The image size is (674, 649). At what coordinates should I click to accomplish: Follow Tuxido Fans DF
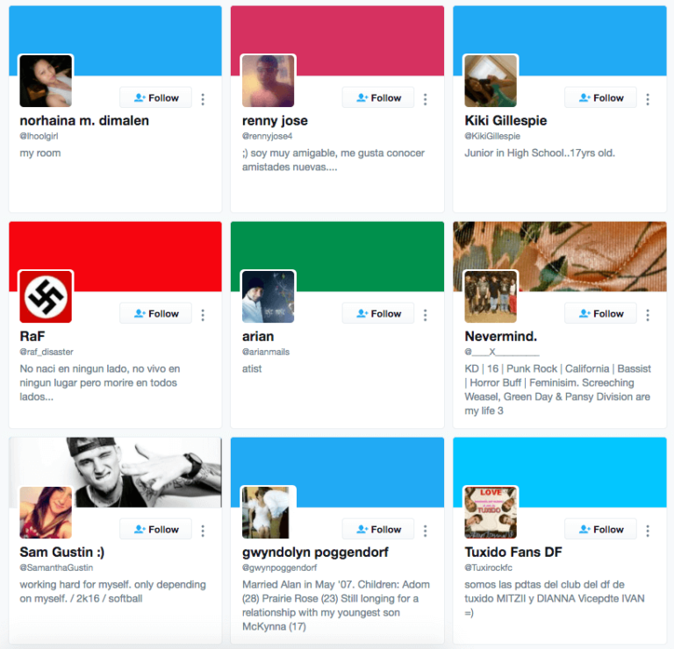[600, 529]
